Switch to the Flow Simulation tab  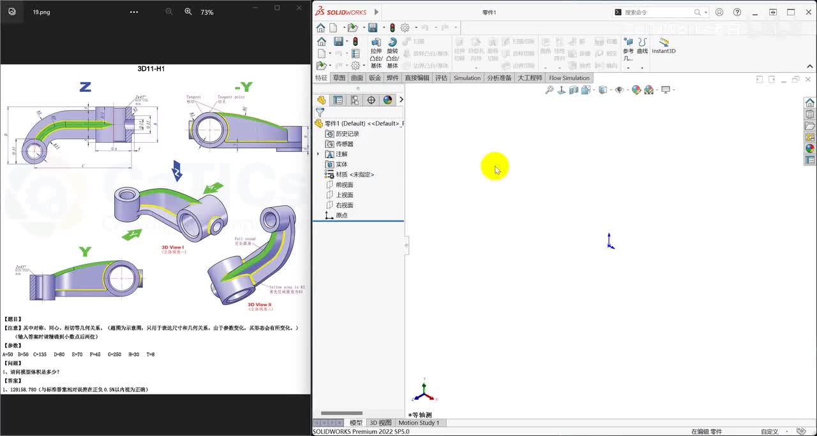[x=569, y=78]
